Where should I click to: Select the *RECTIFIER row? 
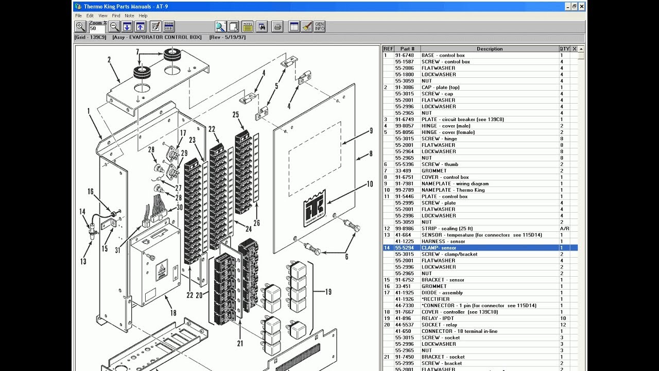[x=480, y=299]
